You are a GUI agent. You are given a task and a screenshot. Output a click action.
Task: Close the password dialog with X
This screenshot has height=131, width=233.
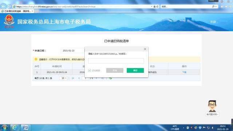tap(145, 49)
